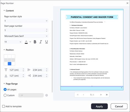Open the Microsoft Sans Serif font dropdown
This screenshot has width=130, height=112.
tap(26, 36)
